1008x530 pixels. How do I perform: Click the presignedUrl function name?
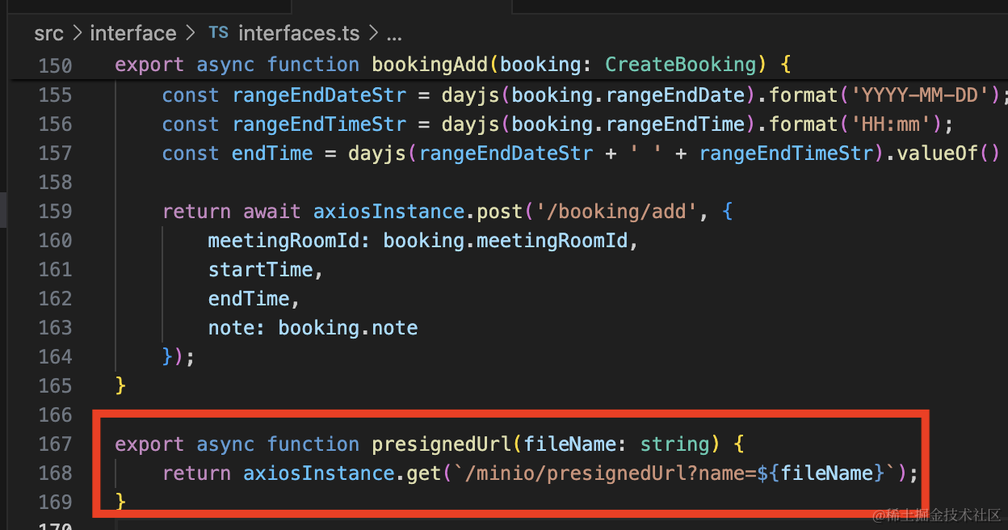click(441, 444)
